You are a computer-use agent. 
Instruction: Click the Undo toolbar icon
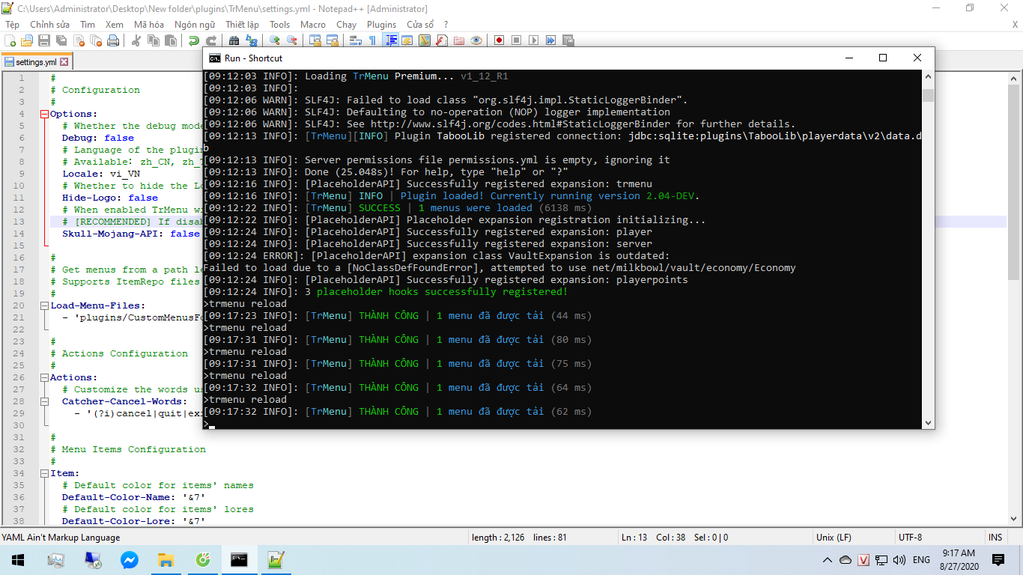click(194, 40)
